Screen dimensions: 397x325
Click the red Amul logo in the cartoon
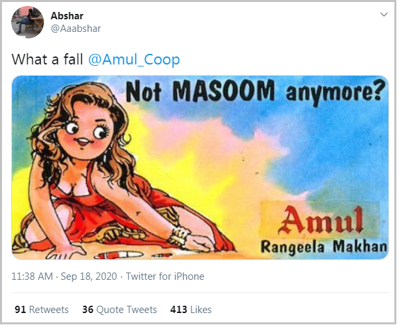pyautogui.click(x=321, y=220)
